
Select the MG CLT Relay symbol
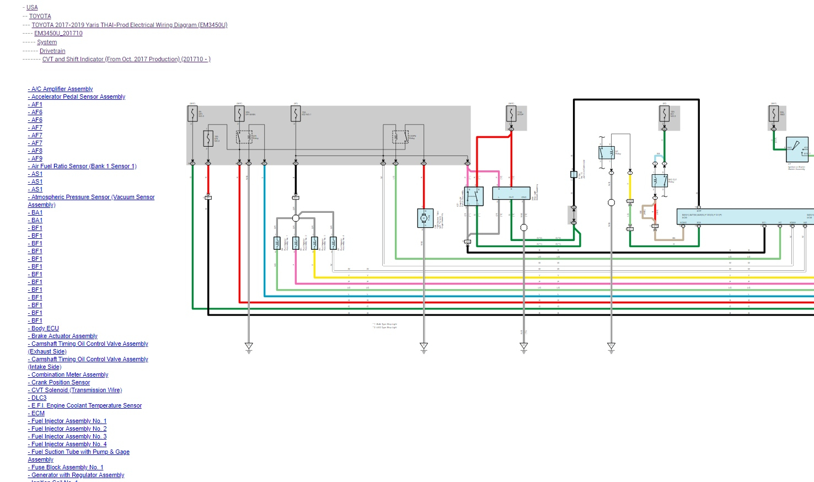[x=660, y=181]
